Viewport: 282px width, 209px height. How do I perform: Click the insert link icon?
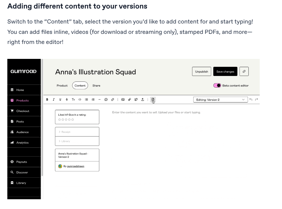point(112,99)
